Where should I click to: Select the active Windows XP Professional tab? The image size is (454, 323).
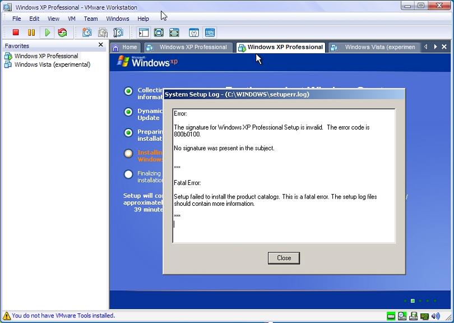(281, 47)
